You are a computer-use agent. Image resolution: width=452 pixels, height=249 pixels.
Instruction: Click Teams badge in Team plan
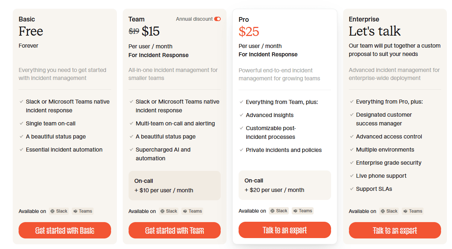click(x=192, y=211)
